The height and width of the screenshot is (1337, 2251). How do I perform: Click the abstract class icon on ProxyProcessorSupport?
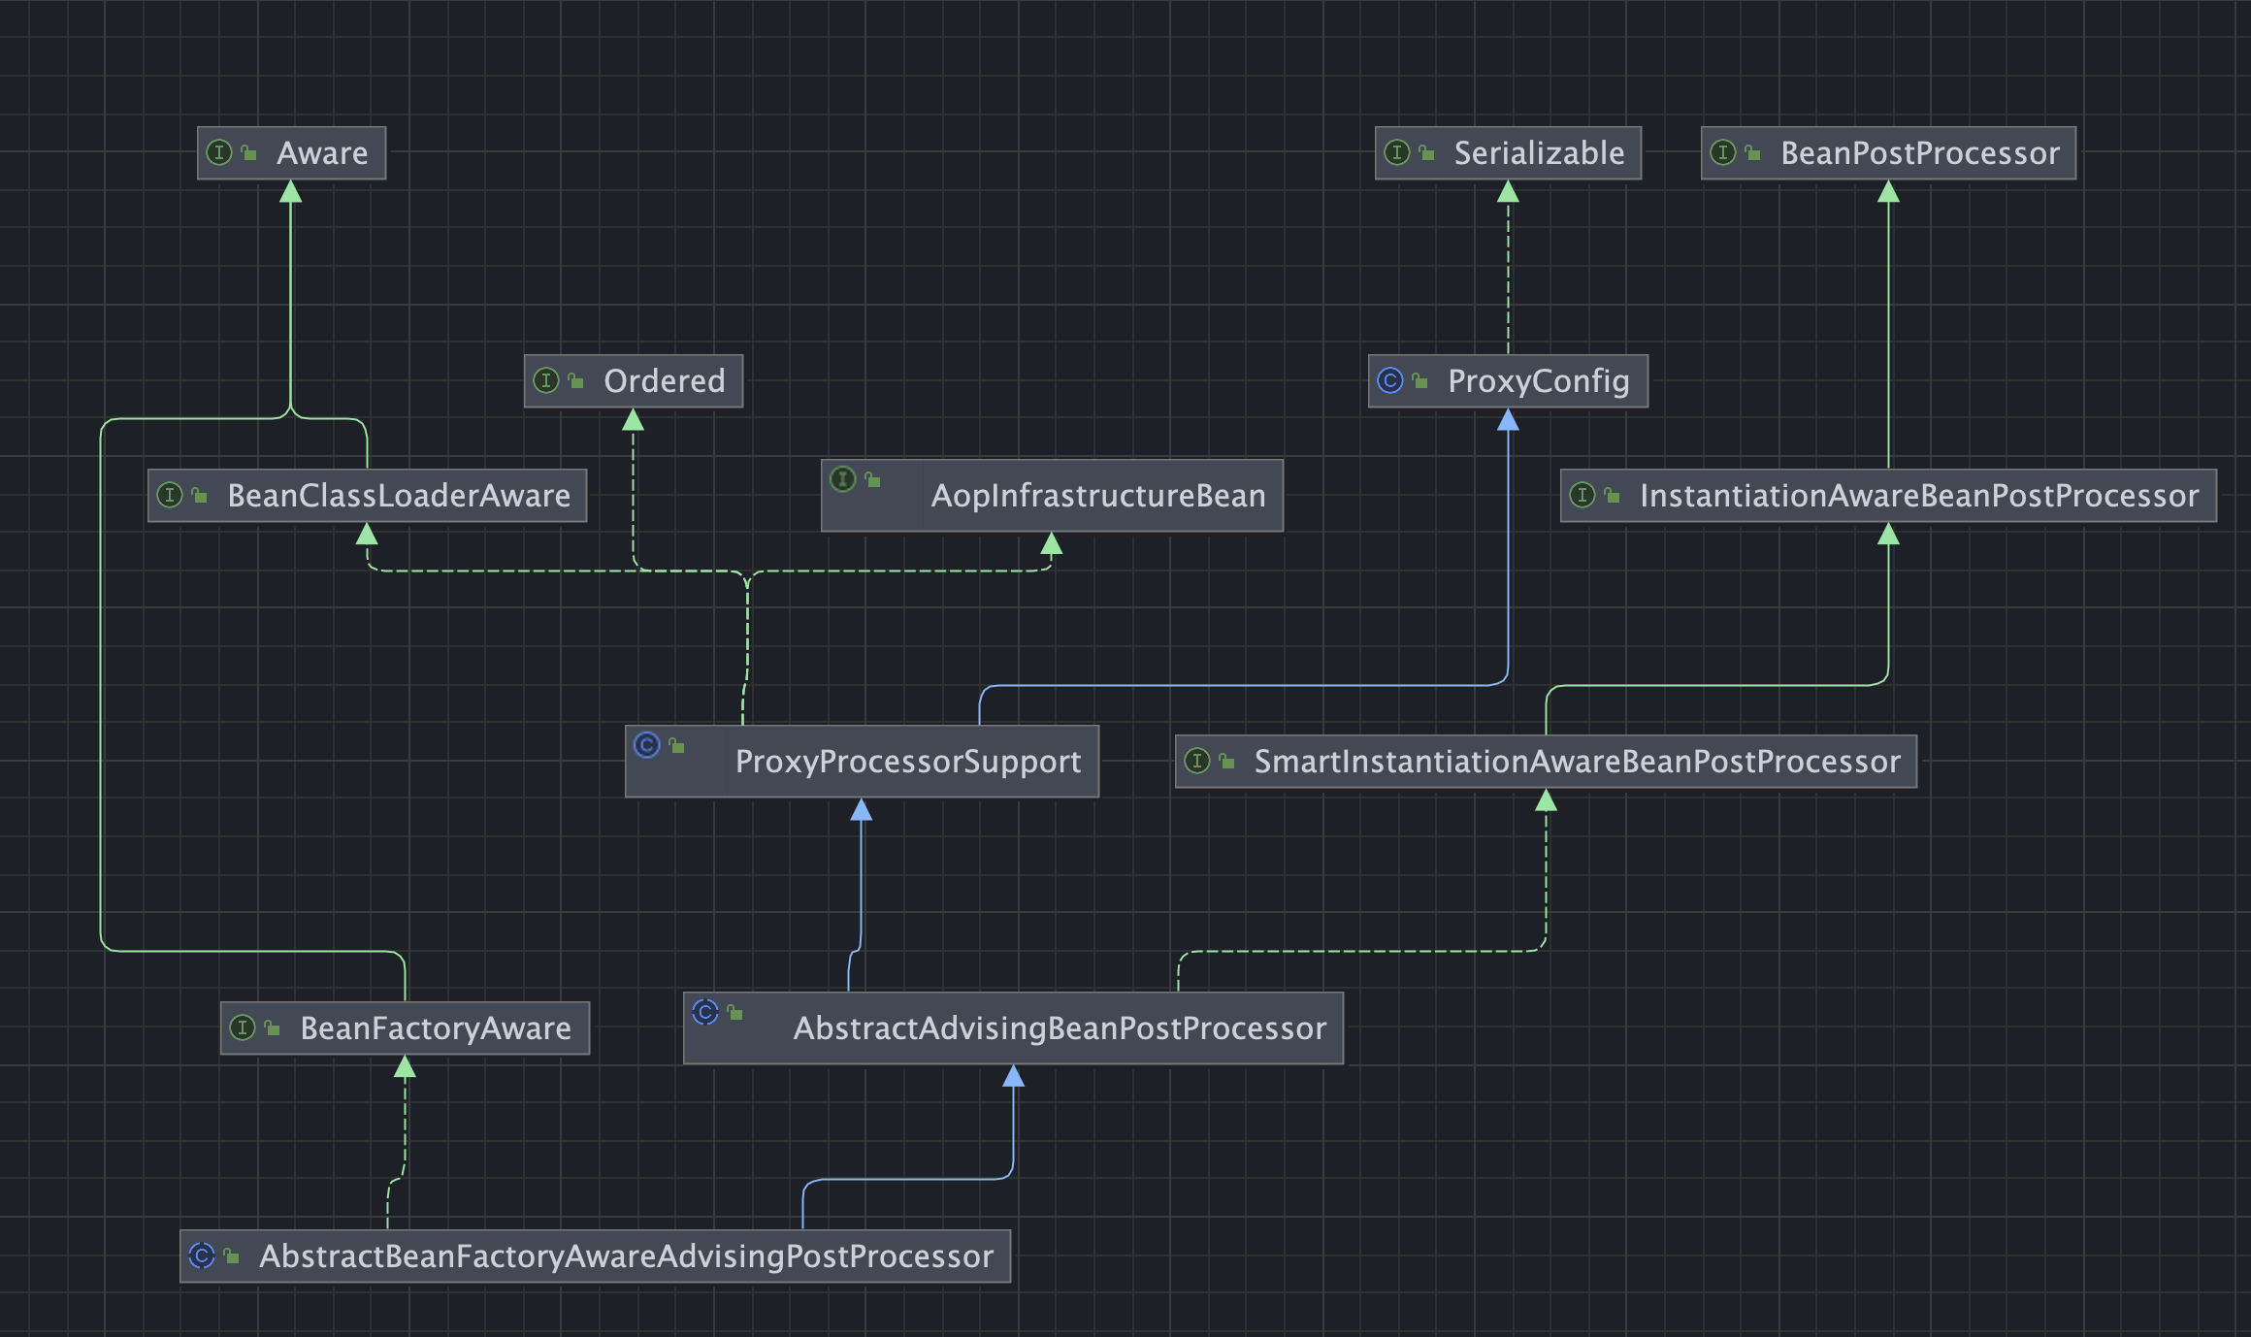pyautogui.click(x=647, y=745)
